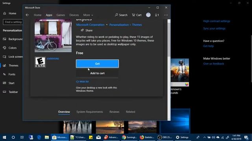Go to Settings Home
Image resolution: width=252 pixels, height=141 pixels.
click(x=10, y=13)
